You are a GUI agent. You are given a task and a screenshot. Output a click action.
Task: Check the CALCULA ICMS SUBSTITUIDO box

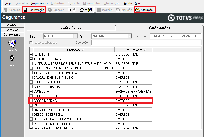[31, 78]
